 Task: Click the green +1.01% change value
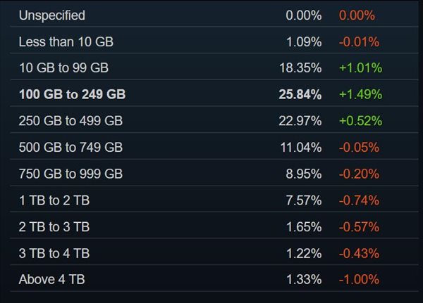360,68
